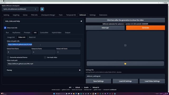The width and height of the screenshot is (169, 95).
Task: Select the Video Init sub-tab
Action: [x=22, y=37]
